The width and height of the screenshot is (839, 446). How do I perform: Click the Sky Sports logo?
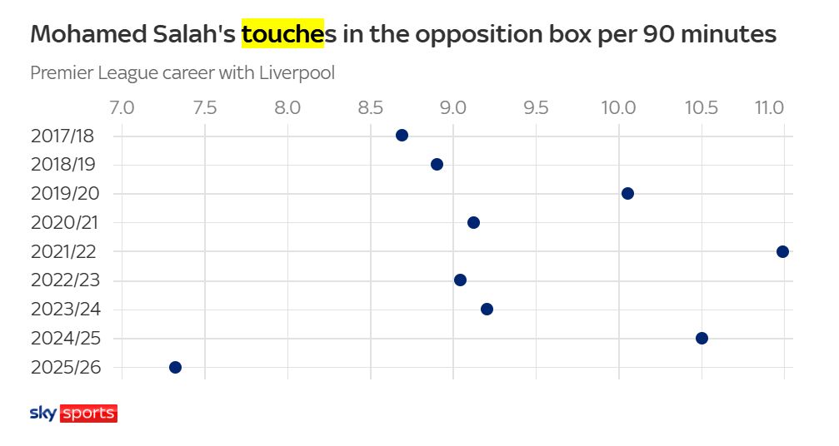click(x=73, y=414)
